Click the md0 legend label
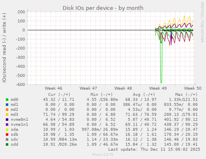206x159 pixels. (x=15, y=100)
